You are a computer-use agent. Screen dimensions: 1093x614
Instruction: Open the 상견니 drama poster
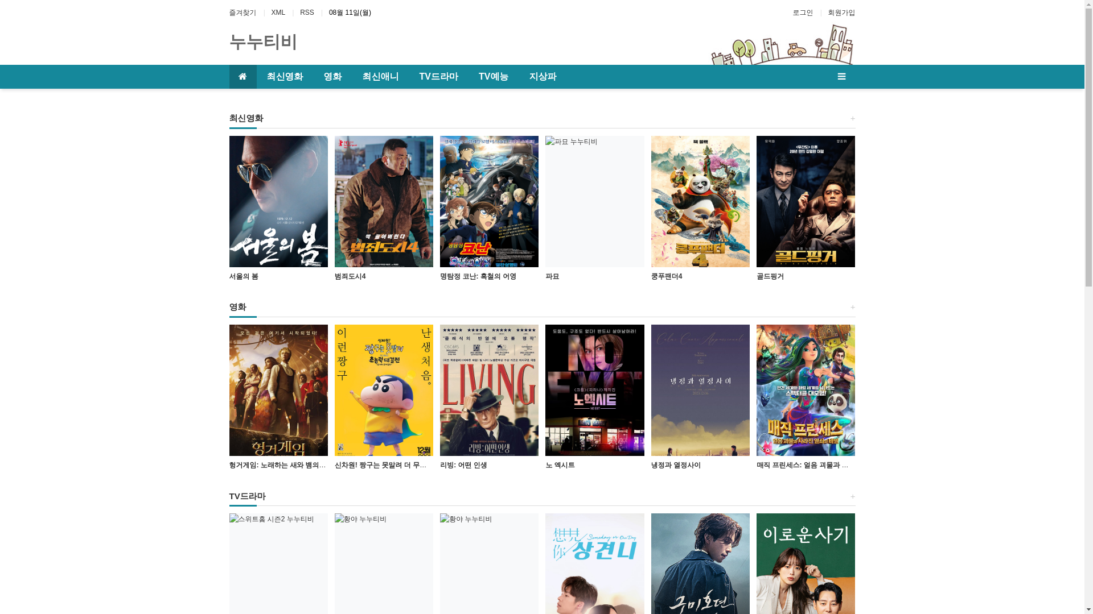(594, 563)
